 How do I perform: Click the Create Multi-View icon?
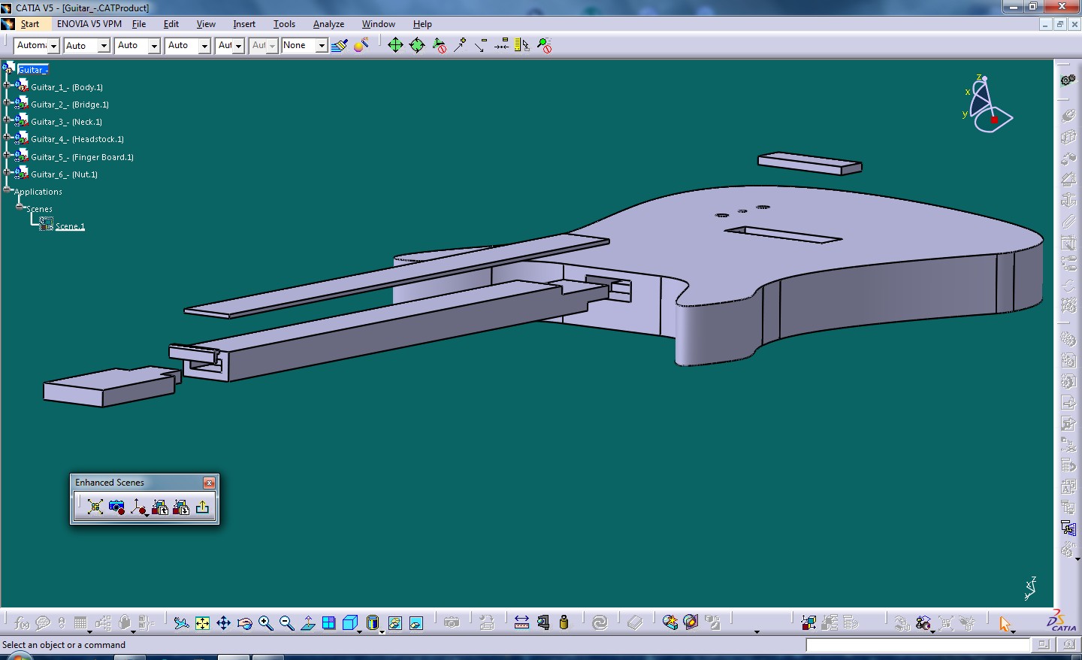328,623
